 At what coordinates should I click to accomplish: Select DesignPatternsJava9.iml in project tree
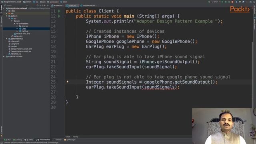tap(20, 52)
